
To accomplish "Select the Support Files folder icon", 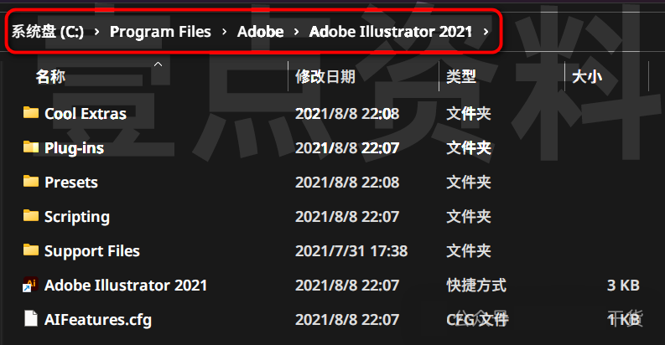I will [30, 250].
